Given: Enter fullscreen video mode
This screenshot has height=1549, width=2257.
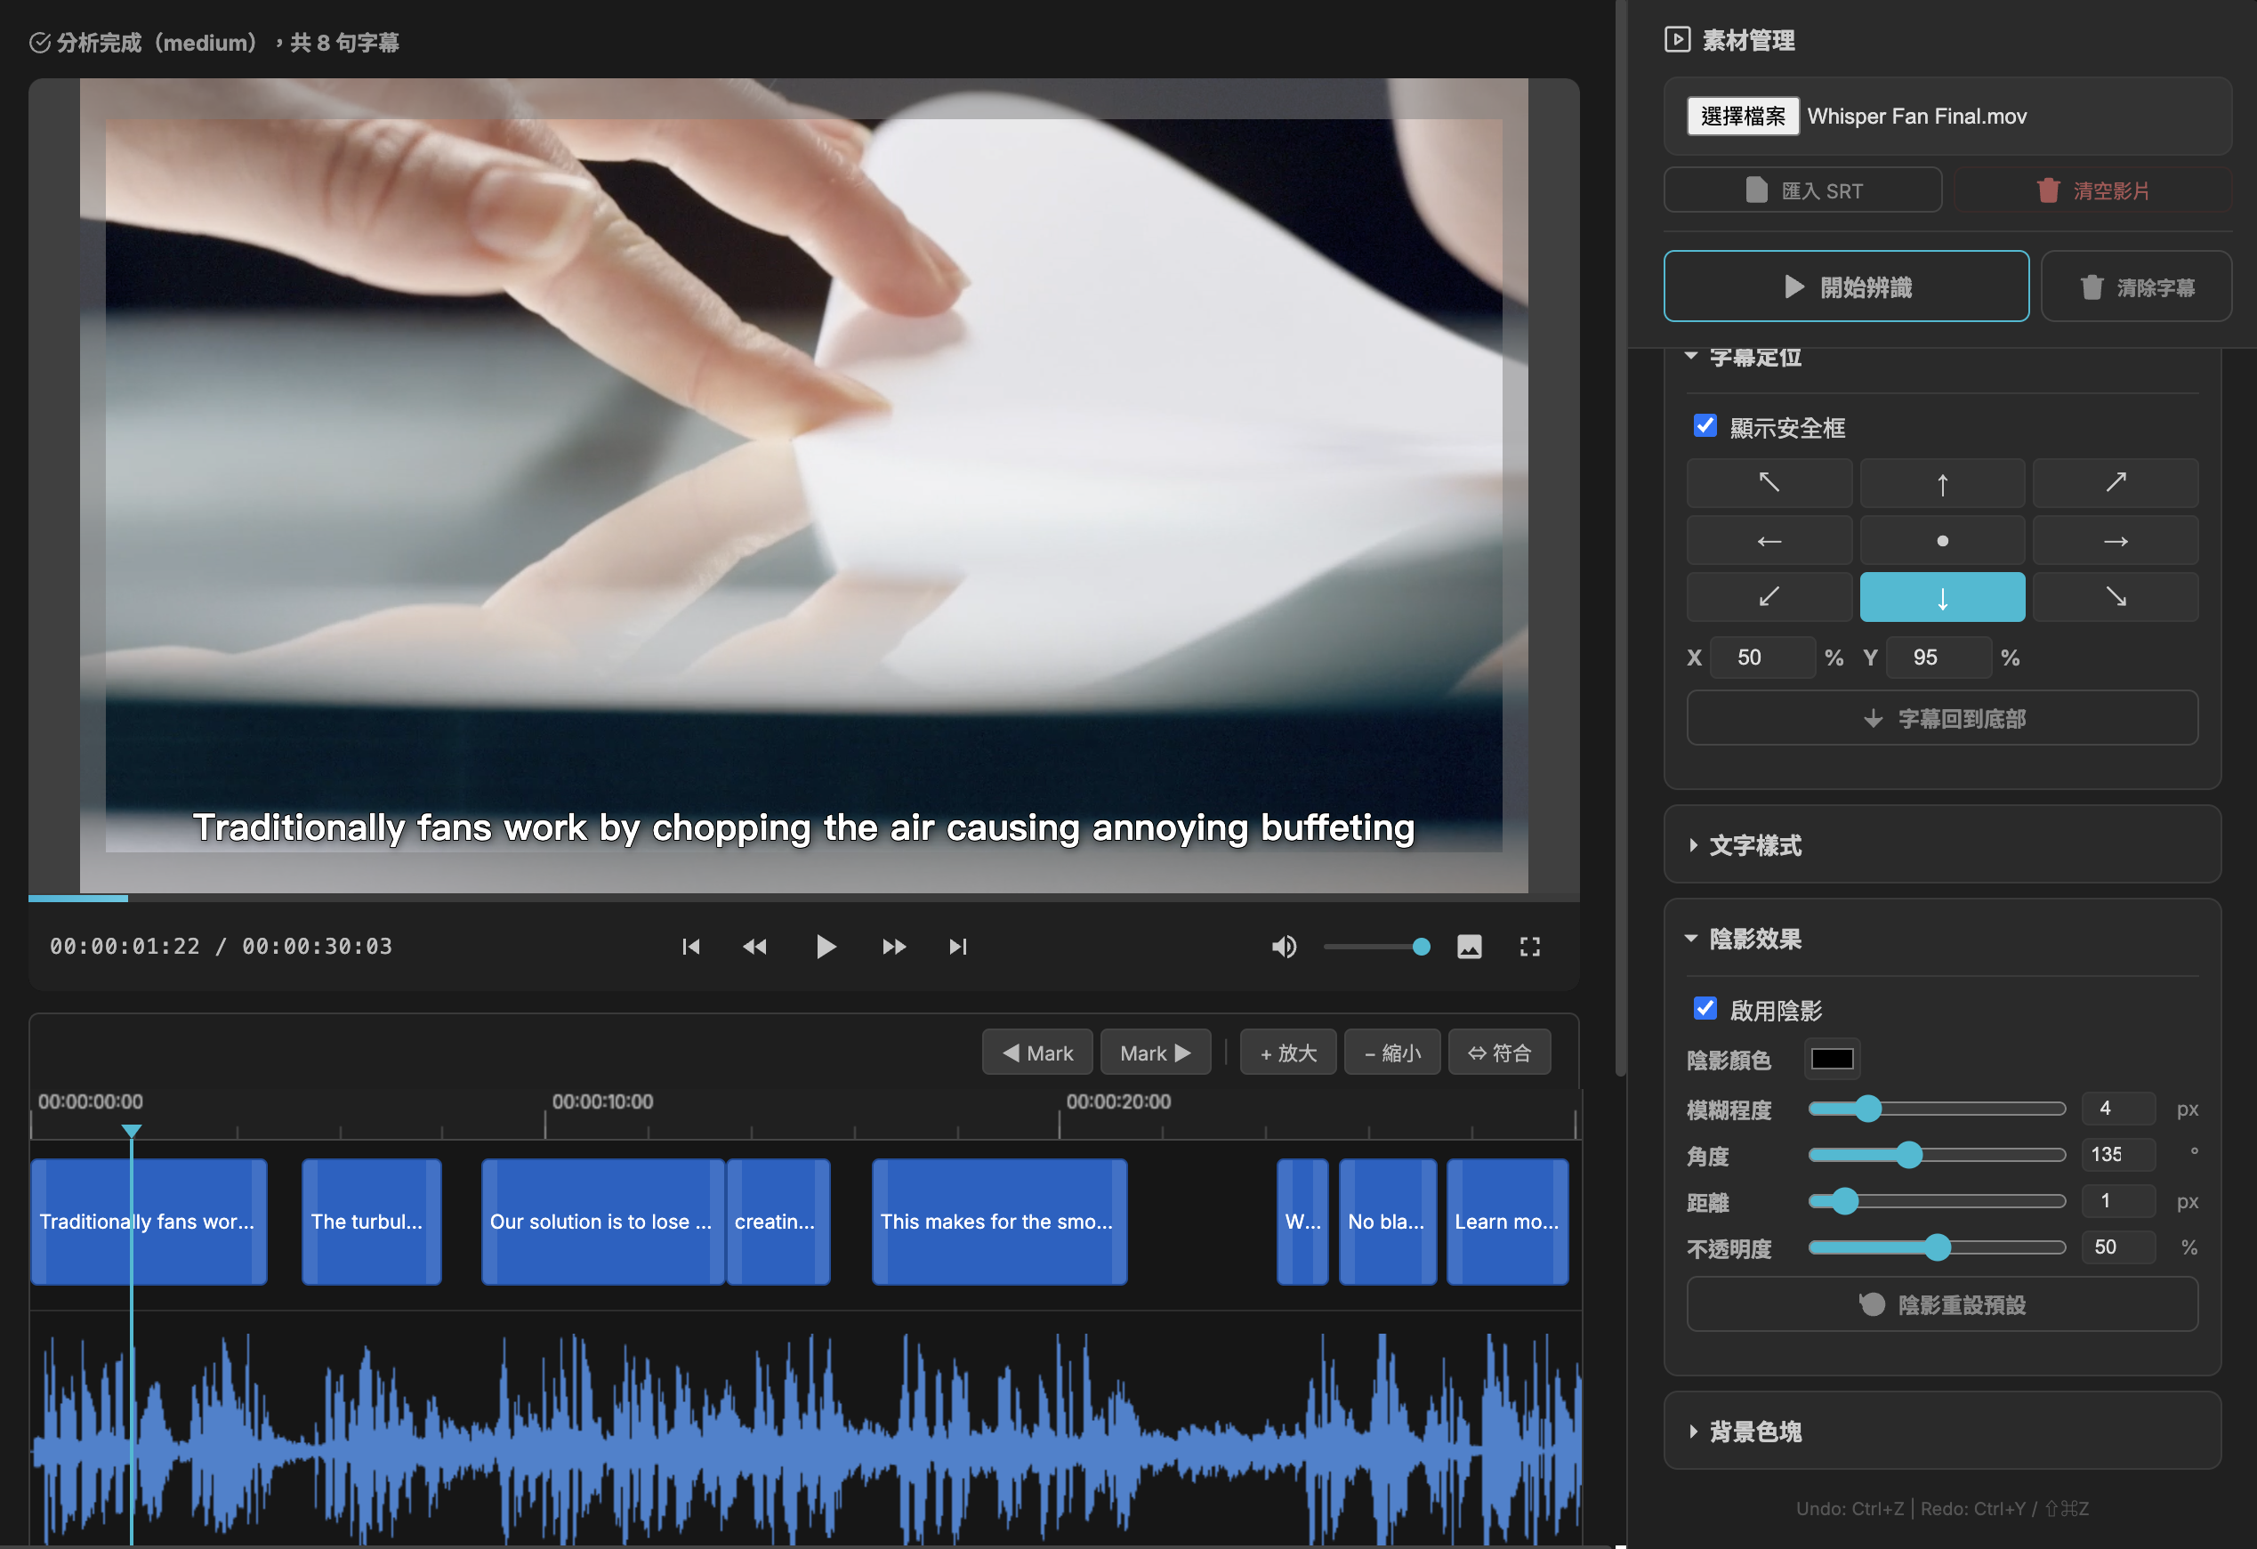Looking at the screenshot, I should tap(1529, 946).
